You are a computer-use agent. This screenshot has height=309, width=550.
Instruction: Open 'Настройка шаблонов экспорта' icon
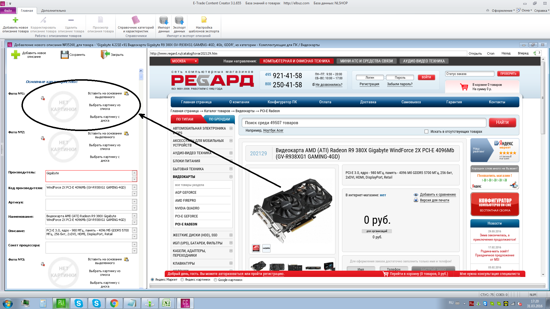pos(204,20)
